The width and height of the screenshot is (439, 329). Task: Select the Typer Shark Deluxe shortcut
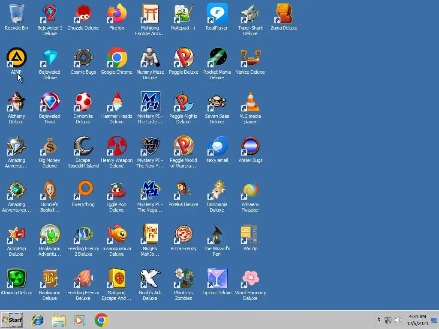tap(250, 13)
